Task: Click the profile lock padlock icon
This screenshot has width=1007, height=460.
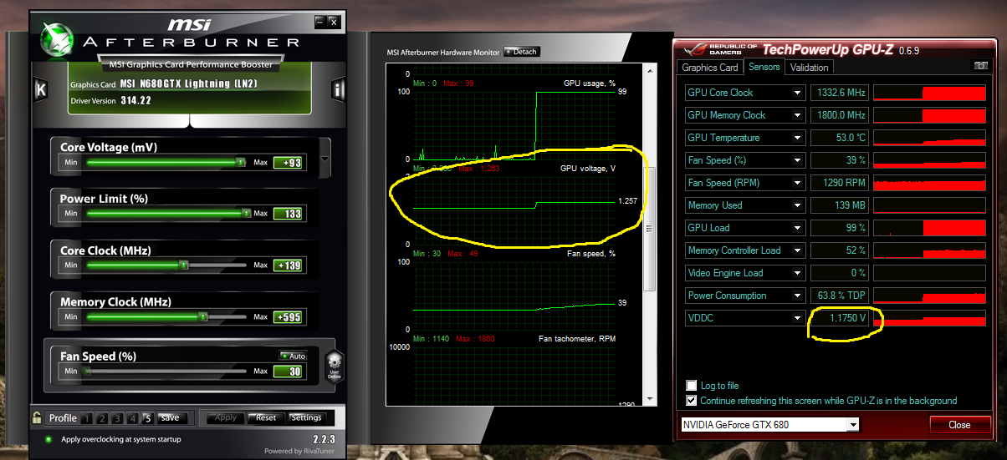Action: pos(37,417)
